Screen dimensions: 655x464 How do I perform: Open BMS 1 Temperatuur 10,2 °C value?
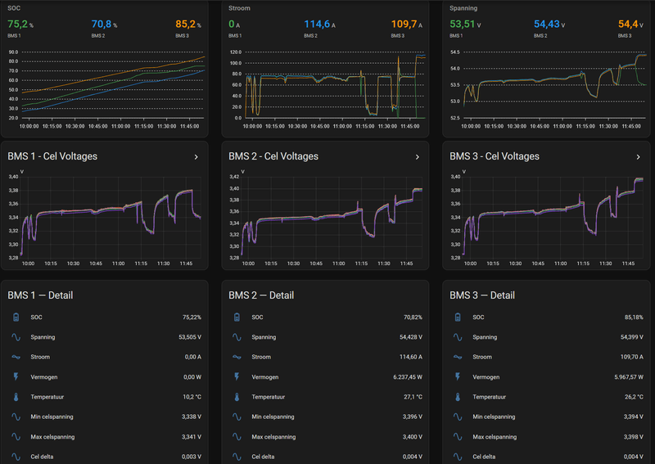click(x=192, y=397)
